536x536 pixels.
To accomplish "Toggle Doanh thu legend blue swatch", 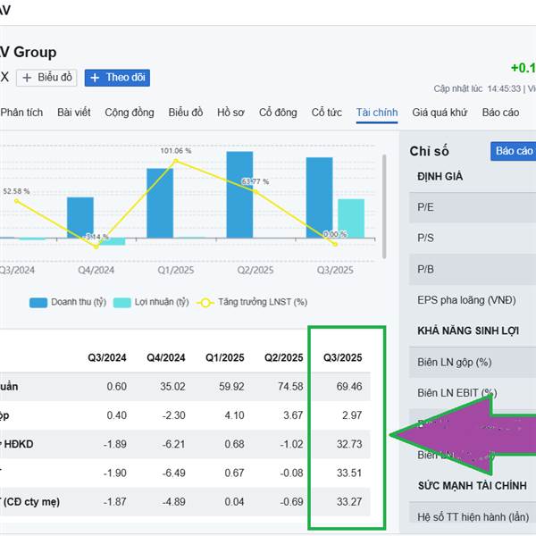I will coord(38,303).
